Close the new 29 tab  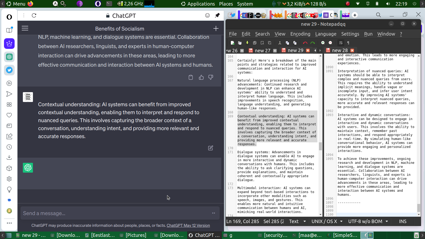point(308,50)
